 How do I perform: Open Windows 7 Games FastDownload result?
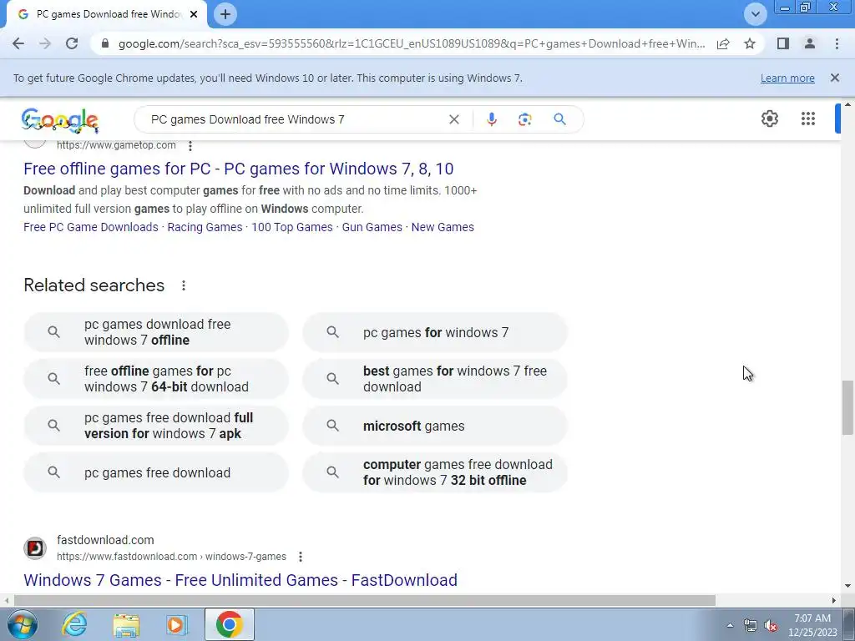tap(240, 580)
